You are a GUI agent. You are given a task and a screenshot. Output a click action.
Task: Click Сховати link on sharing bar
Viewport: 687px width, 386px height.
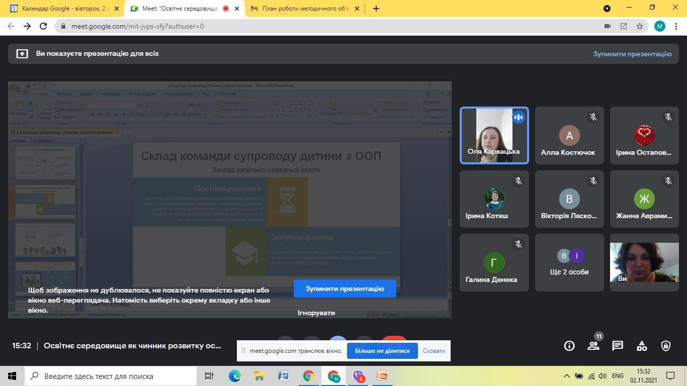coord(434,351)
